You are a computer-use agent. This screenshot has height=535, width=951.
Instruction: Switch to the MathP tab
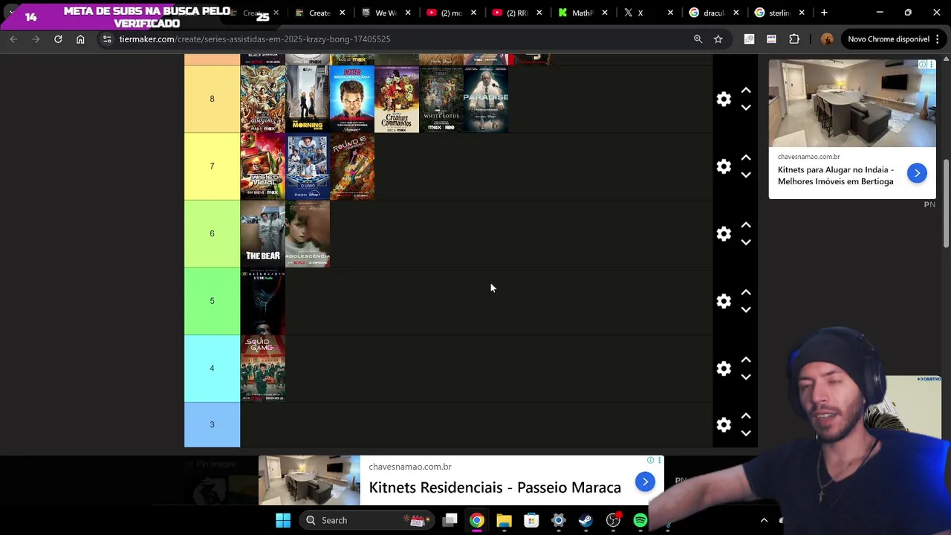582,13
